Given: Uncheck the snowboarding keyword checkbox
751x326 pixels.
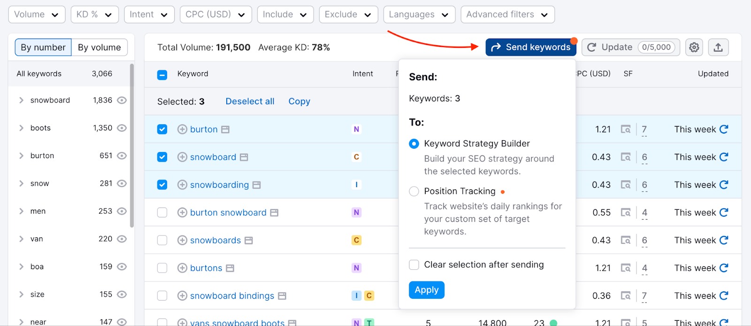Looking at the screenshot, I should pos(162,185).
